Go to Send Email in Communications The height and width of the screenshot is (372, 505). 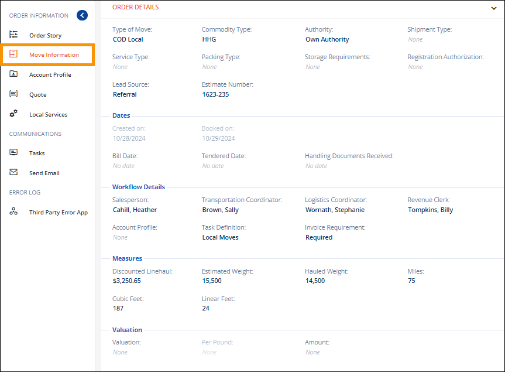click(x=44, y=173)
